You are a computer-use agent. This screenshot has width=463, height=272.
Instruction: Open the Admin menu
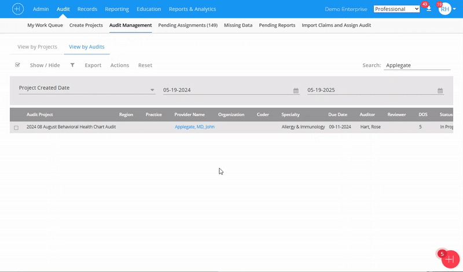pyautogui.click(x=41, y=9)
